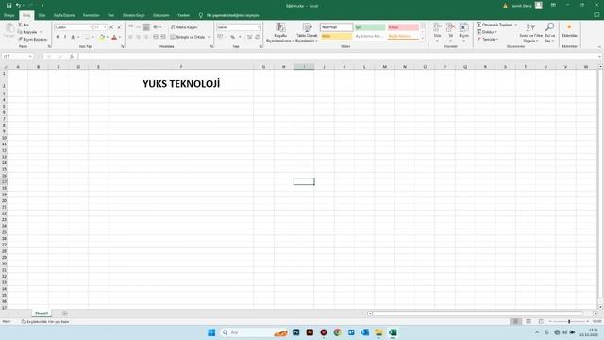The width and height of the screenshot is (604, 340).
Task: Click the Save icon in the title bar
Action: point(8,6)
